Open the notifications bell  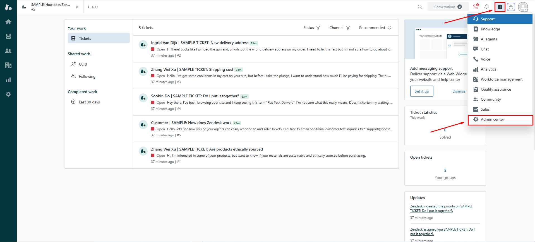[x=487, y=7]
